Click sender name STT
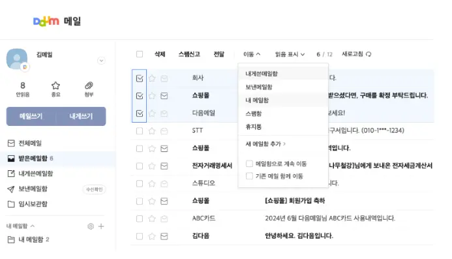Image resolution: width=452 pixels, height=259 pixels. tap(198, 130)
